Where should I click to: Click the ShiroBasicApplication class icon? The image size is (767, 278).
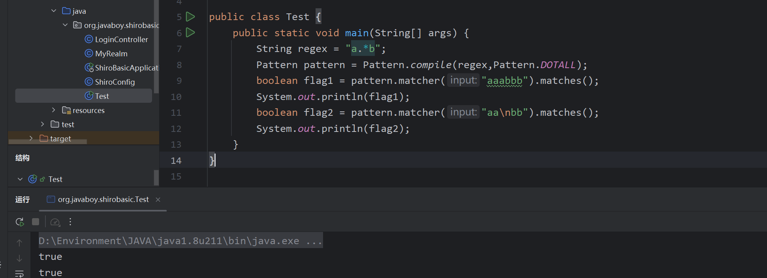[x=89, y=68]
